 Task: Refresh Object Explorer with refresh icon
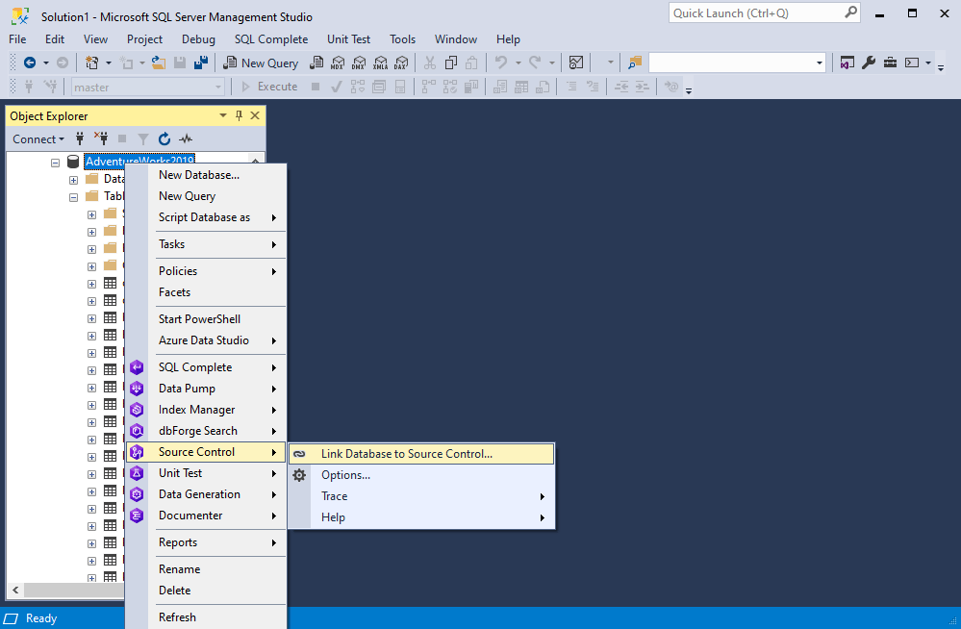pyautogui.click(x=164, y=139)
